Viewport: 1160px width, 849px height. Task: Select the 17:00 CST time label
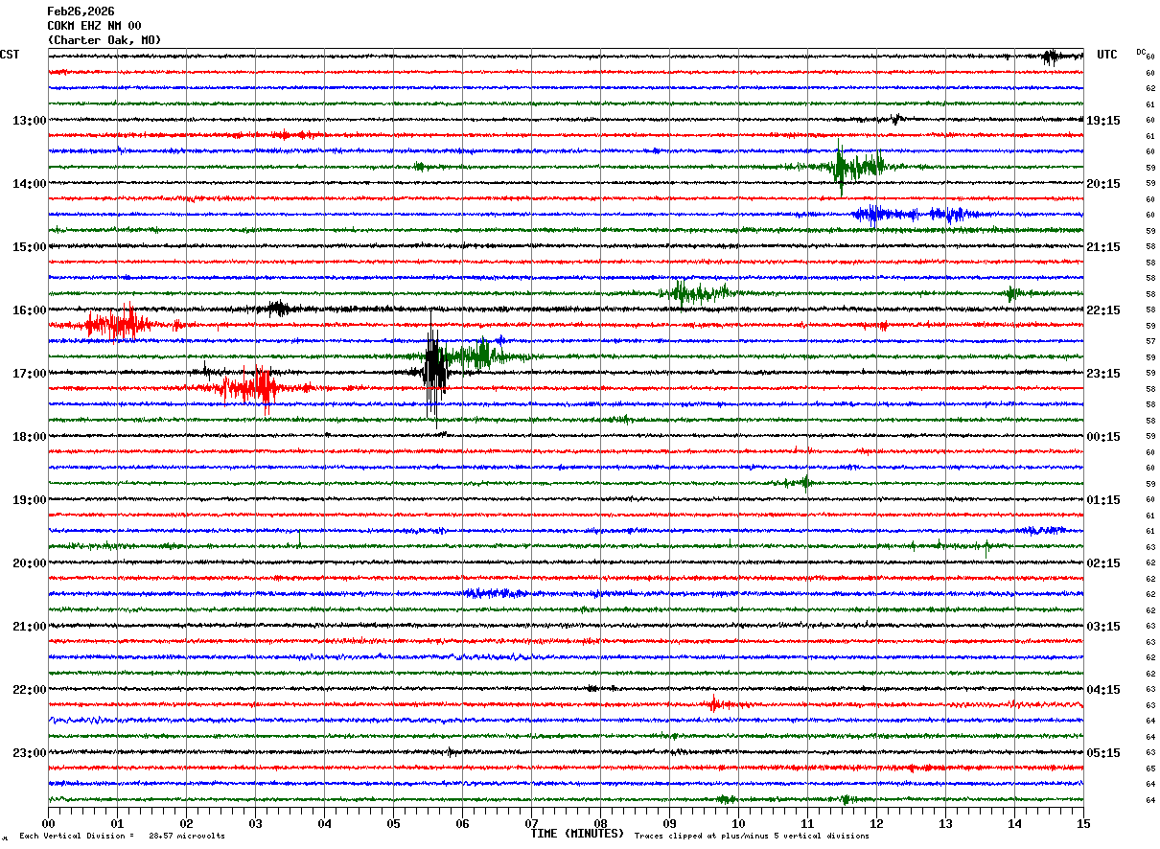point(30,374)
